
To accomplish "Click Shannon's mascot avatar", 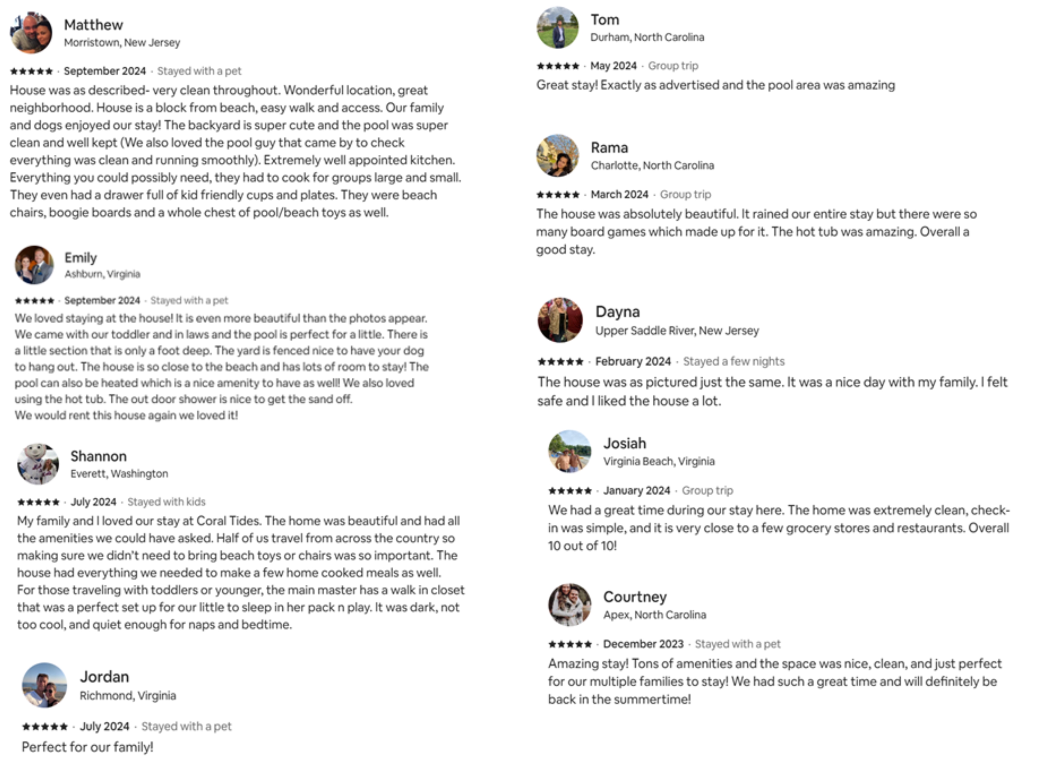I will (38, 464).
